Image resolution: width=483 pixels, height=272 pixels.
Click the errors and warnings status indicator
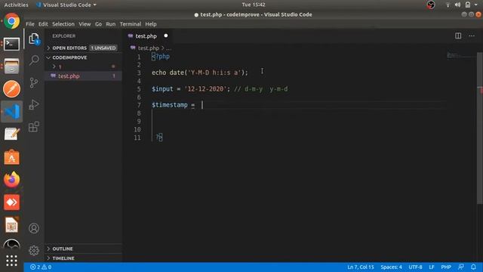[x=41, y=267]
